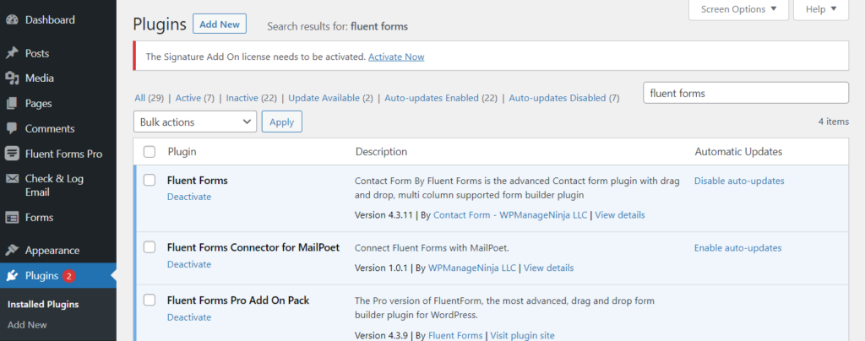The height and width of the screenshot is (341, 865).
Task: Check the Fluent Forms plugin checkbox
Action: pos(150,180)
